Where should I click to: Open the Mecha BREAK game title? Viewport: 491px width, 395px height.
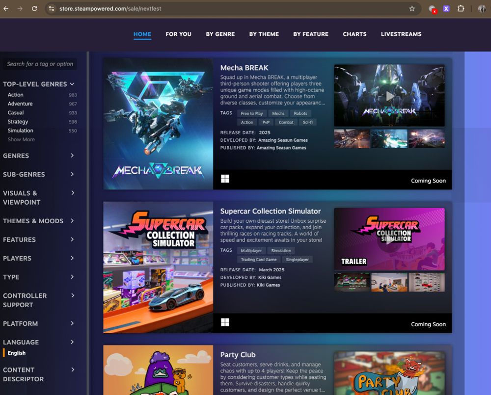244,68
